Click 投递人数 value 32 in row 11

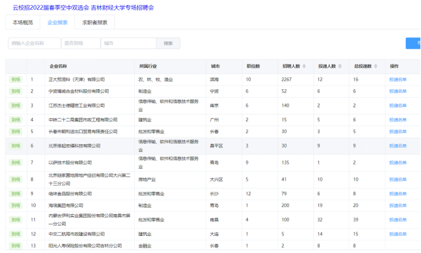point(320,220)
